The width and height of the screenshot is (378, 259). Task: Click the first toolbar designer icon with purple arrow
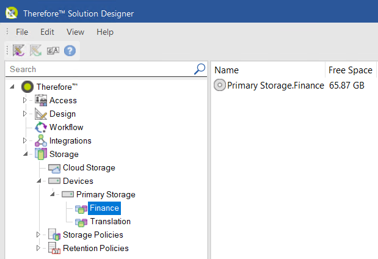tap(19, 51)
